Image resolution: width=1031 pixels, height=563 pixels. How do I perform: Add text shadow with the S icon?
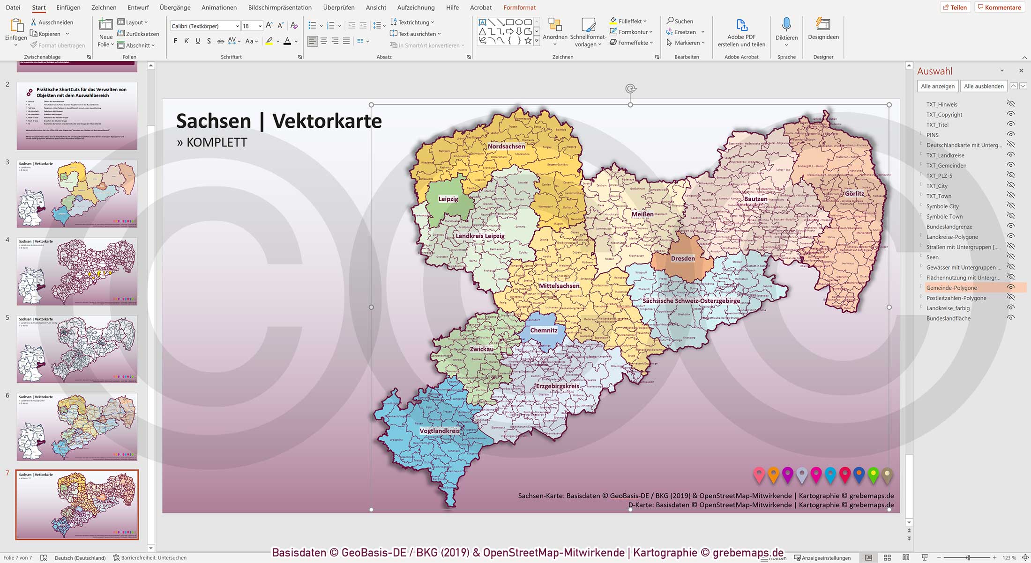click(x=209, y=41)
